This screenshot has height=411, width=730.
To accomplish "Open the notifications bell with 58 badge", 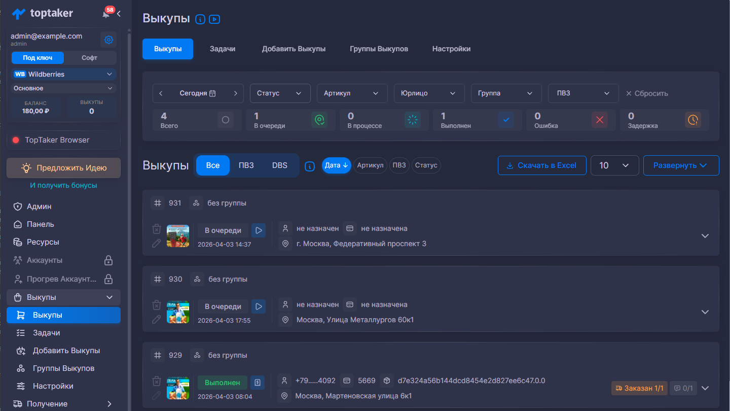I will (106, 14).
